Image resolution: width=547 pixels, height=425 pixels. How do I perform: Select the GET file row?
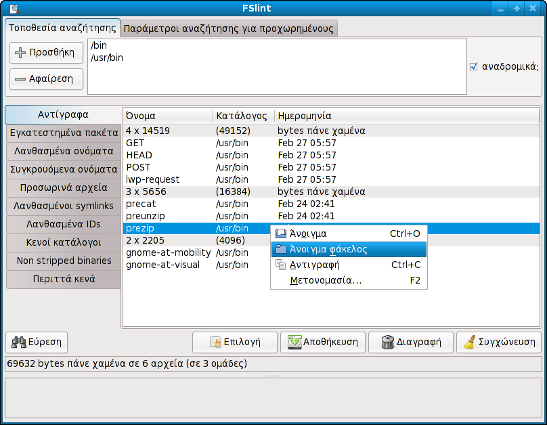click(331, 143)
